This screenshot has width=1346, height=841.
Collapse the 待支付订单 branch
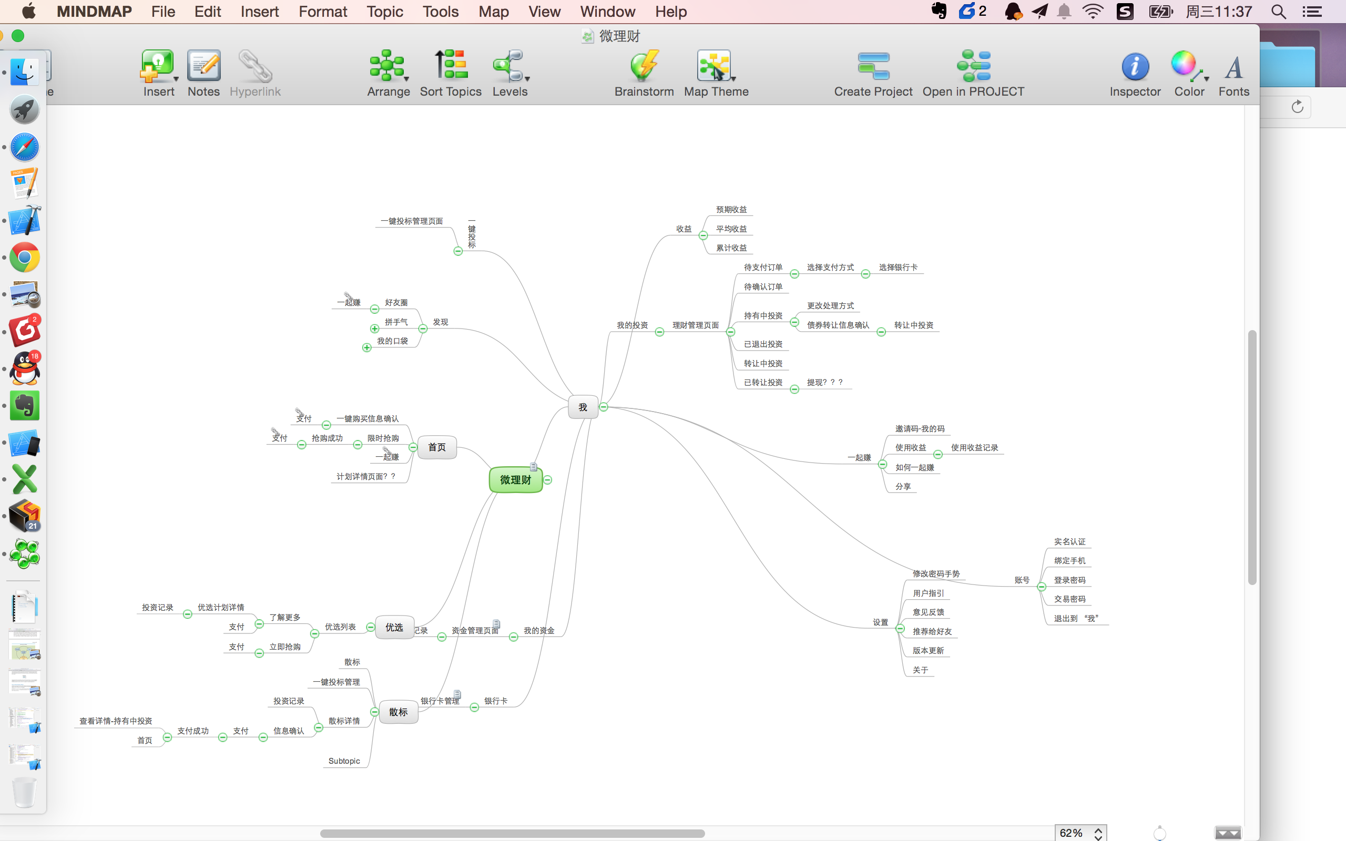pos(794,274)
